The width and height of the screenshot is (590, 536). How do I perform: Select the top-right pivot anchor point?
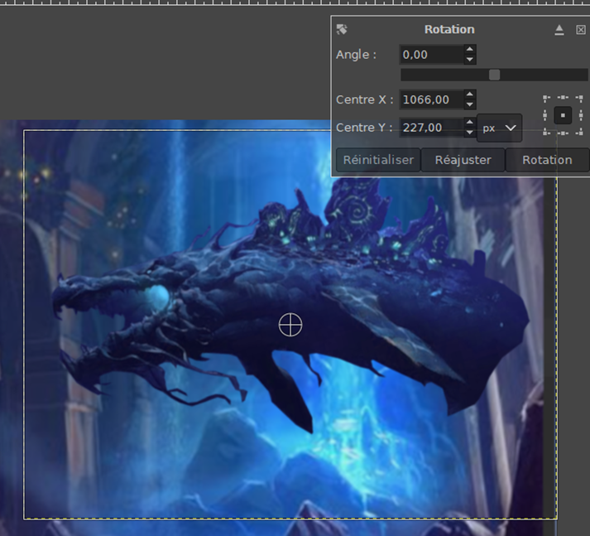point(579,99)
